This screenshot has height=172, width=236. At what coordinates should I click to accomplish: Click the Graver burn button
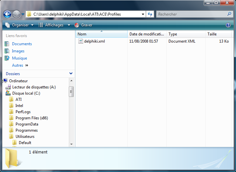point(84,25)
